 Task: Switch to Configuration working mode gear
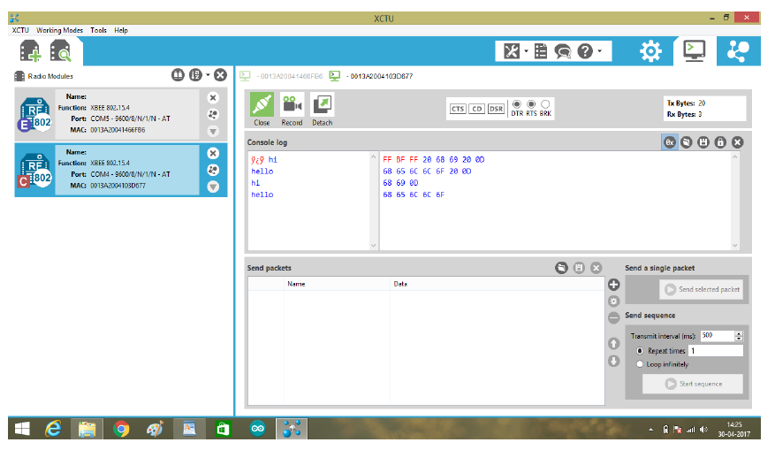click(x=650, y=51)
